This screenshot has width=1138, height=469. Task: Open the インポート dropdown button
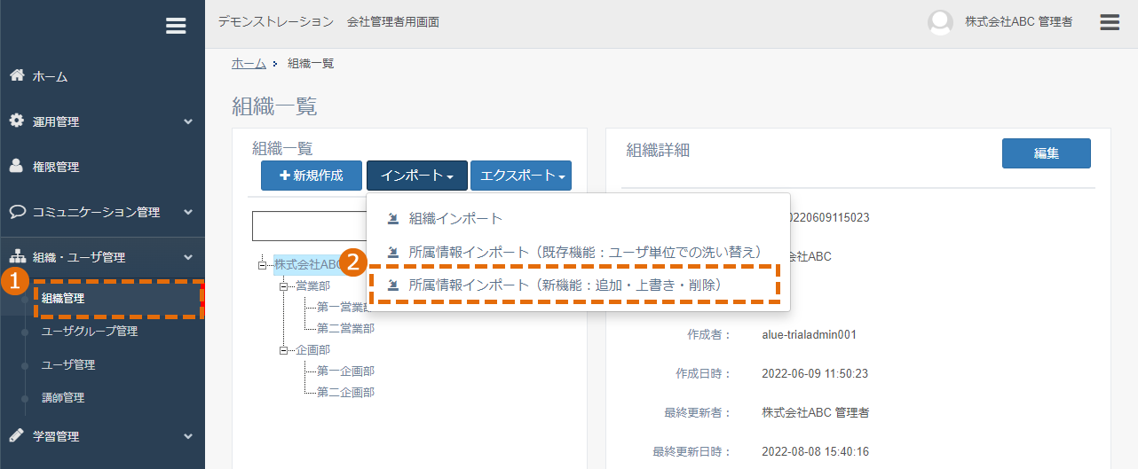click(417, 176)
